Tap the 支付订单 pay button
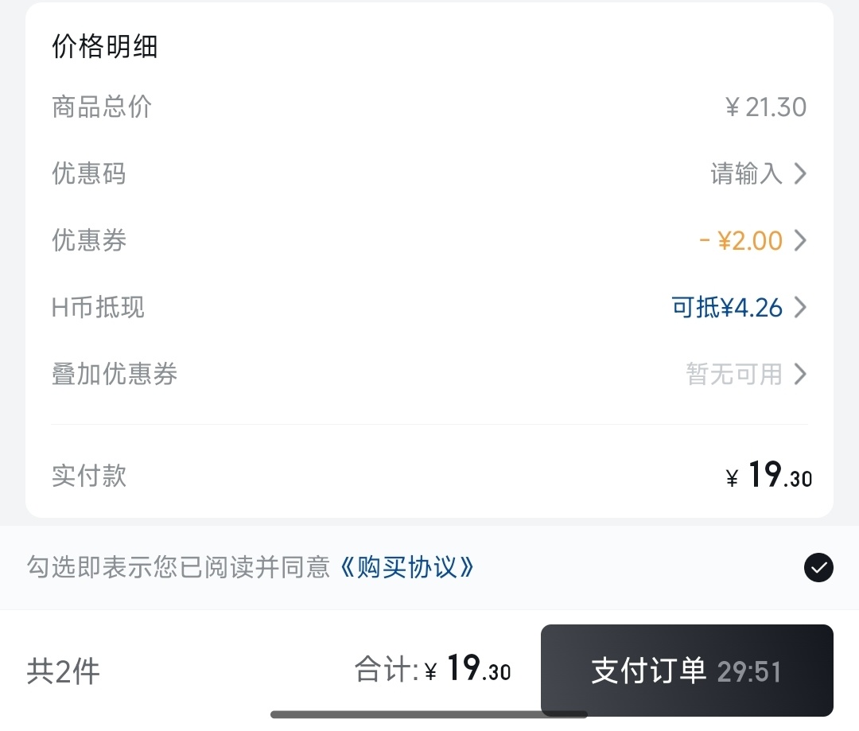The image size is (859, 731). pyautogui.click(x=687, y=671)
